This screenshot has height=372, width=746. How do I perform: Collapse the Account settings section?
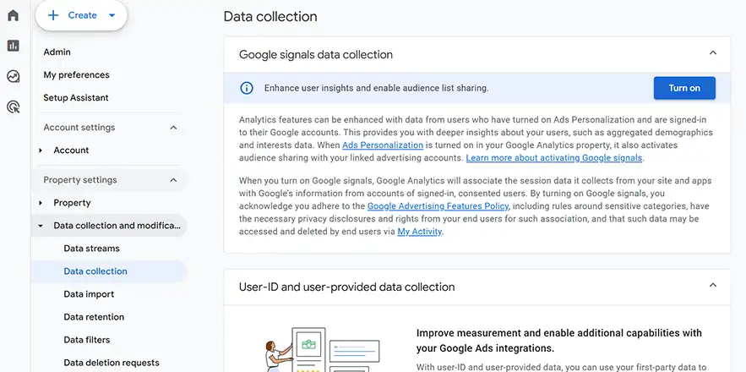click(174, 128)
